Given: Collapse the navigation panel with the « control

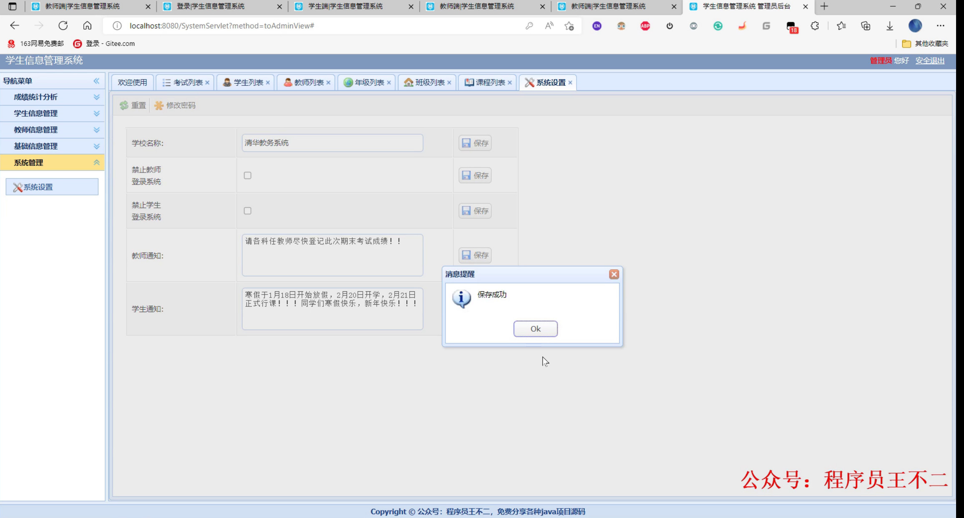Looking at the screenshot, I should pos(97,81).
